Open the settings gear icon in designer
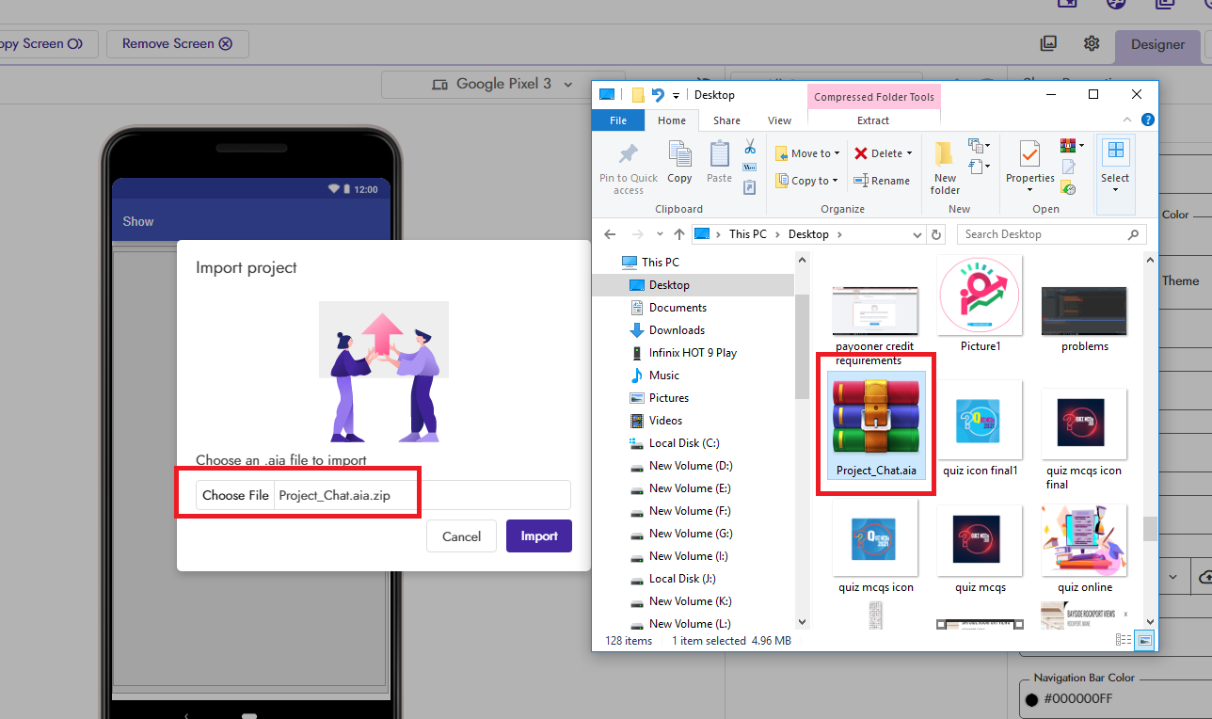Screen dimensions: 1212x719 point(1092,43)
